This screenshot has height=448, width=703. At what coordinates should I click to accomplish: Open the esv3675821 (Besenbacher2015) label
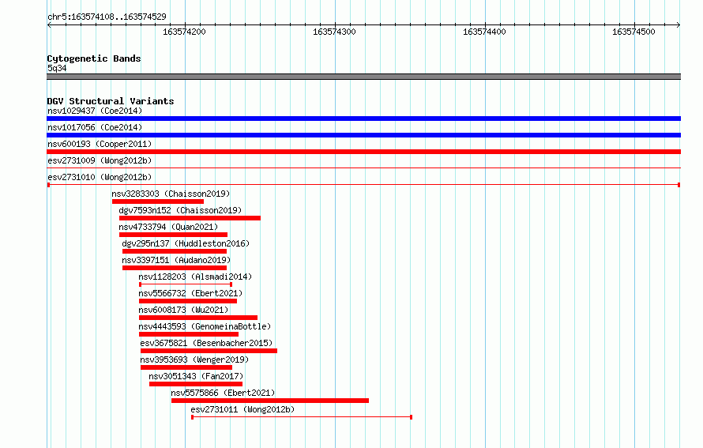tap(206, 343)
